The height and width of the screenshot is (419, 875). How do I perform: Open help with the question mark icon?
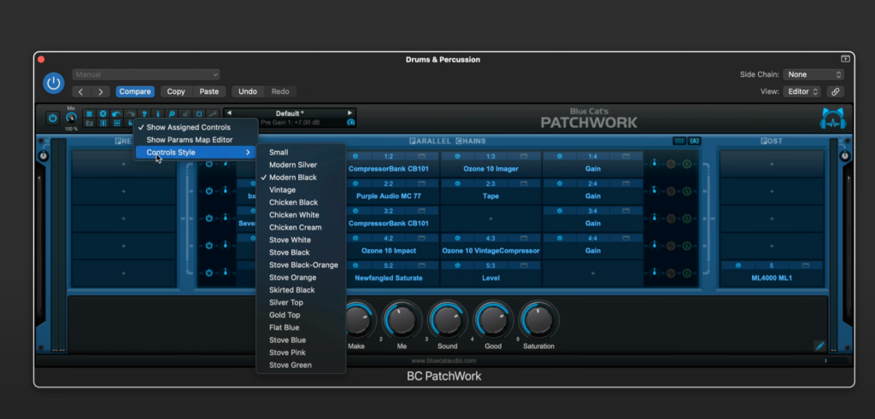[x=144, y=113]
